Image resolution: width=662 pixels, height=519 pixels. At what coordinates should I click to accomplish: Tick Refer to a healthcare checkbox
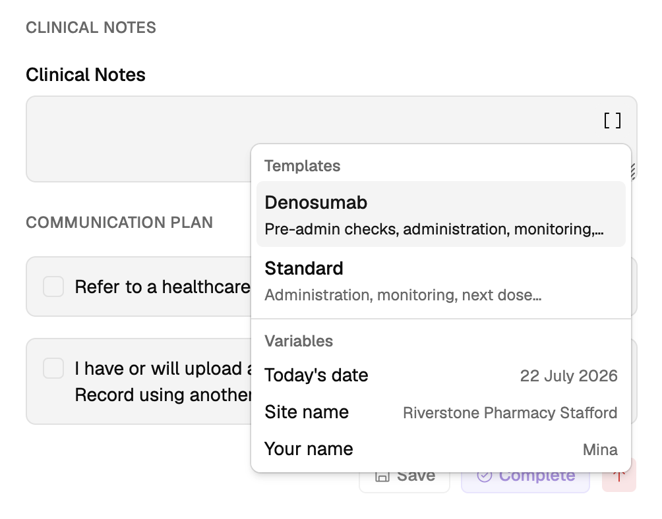[53, 287]
